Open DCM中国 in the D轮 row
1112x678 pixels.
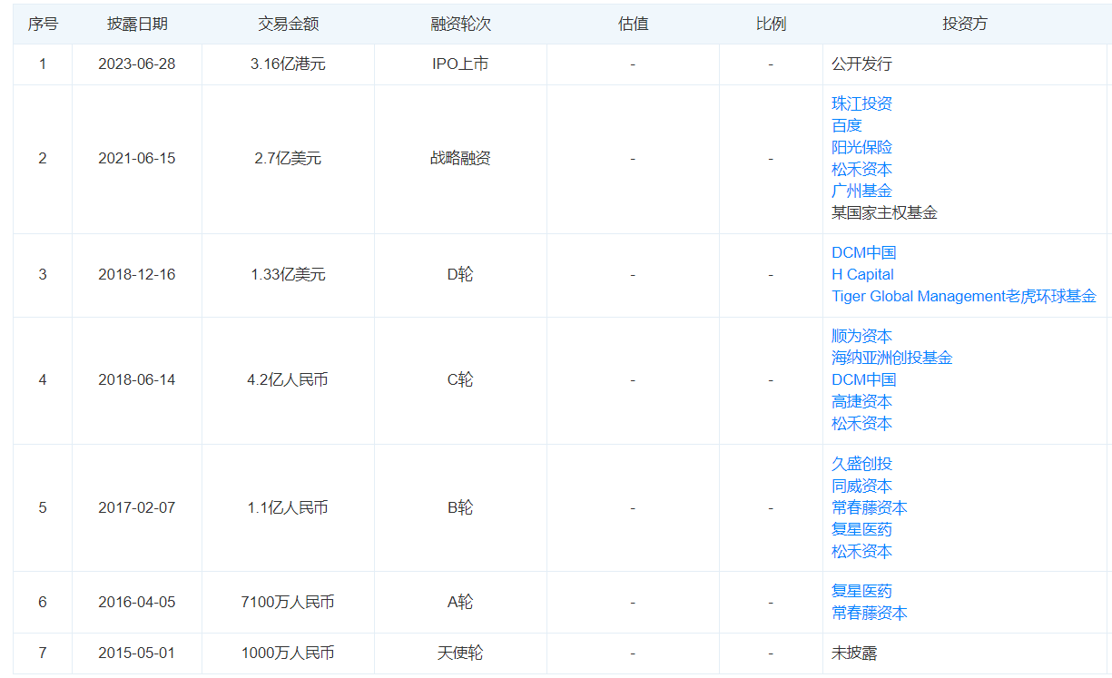coord(863,252)
